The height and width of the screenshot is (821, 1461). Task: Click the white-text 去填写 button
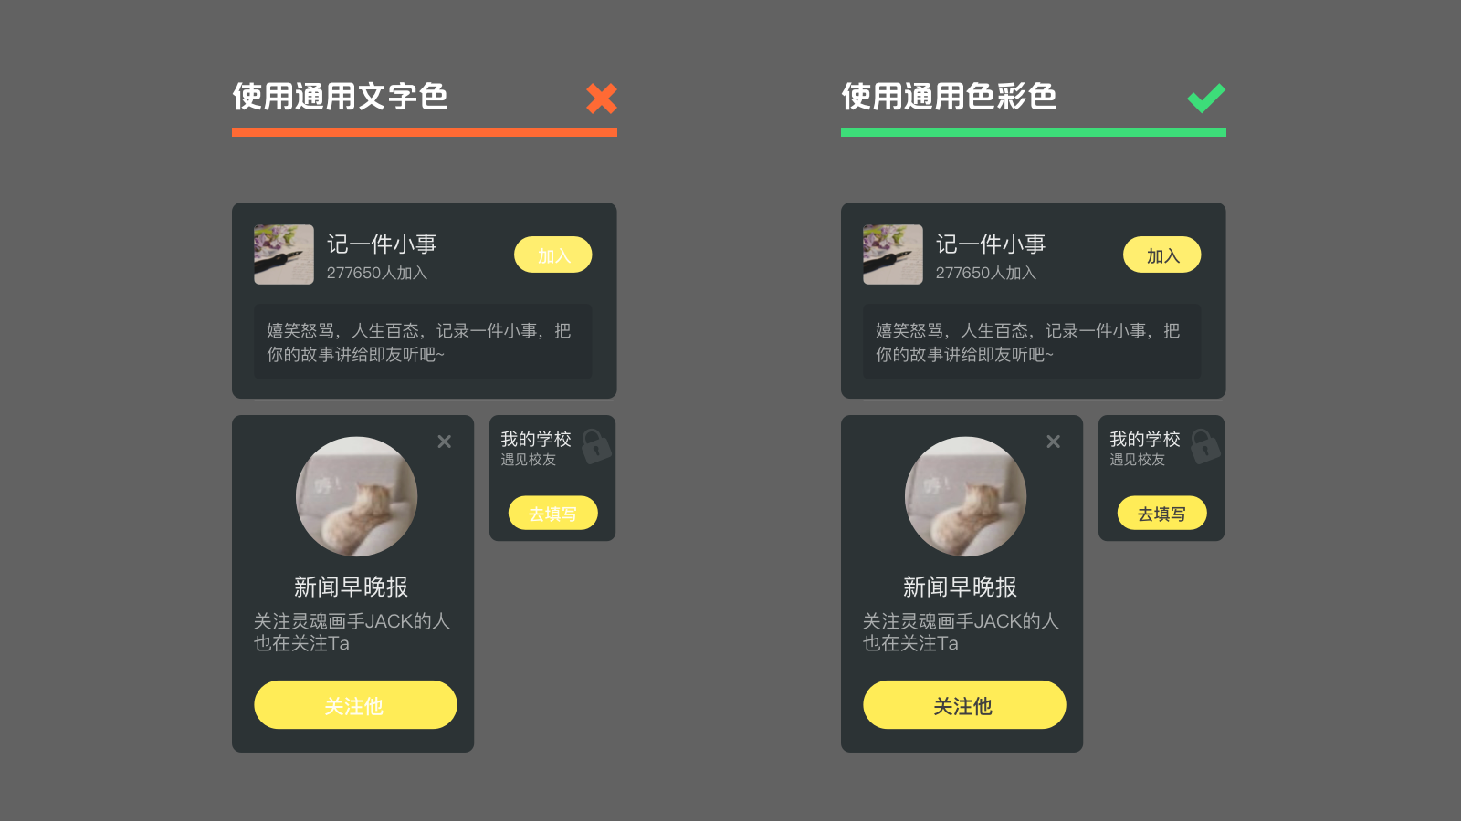click(x=552, y=513)
